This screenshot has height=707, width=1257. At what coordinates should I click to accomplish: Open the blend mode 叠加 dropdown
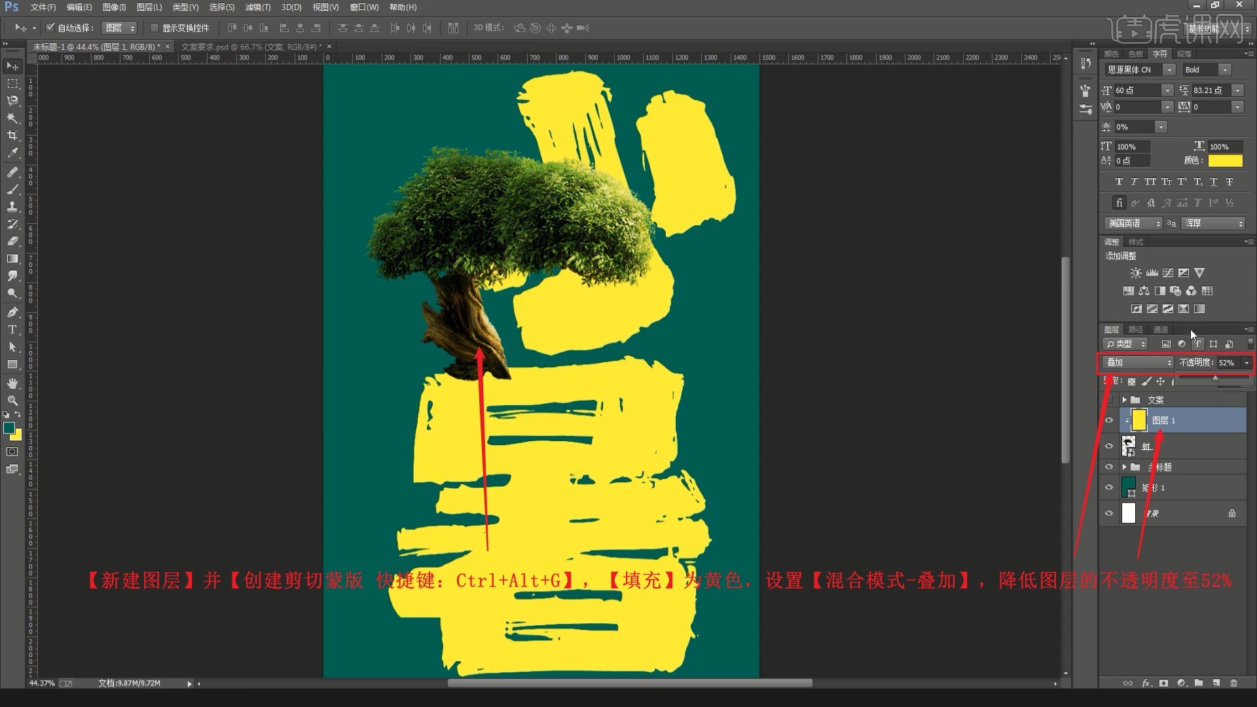click(x=1139, y=363)
